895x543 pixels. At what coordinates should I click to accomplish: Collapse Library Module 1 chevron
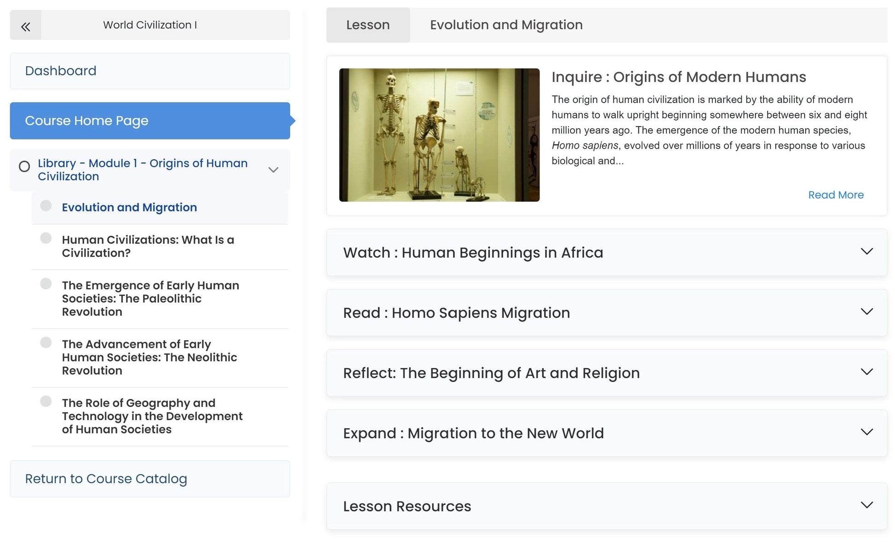[x=273, y=170]
